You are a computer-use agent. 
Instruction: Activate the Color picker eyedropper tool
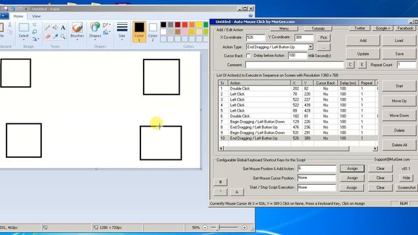55,37
